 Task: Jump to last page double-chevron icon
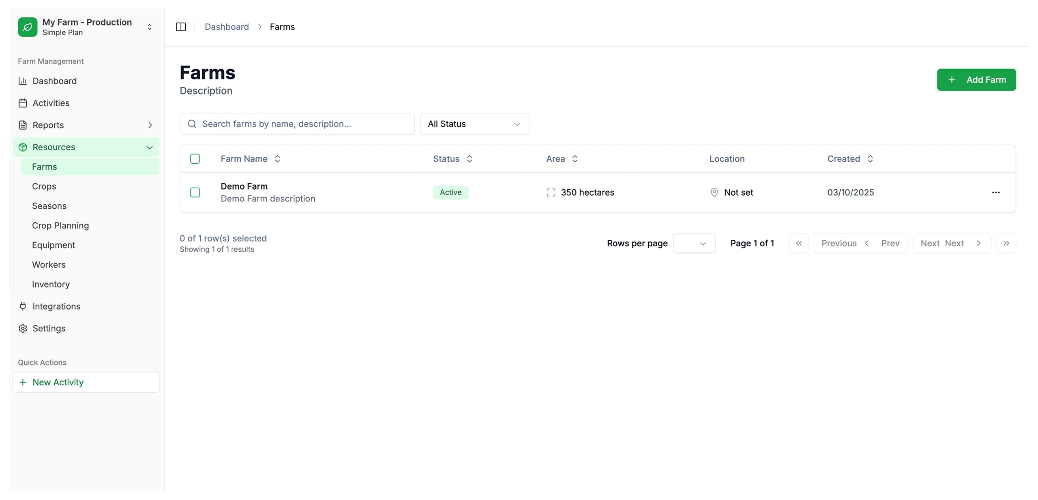(x=1006, y=243)
